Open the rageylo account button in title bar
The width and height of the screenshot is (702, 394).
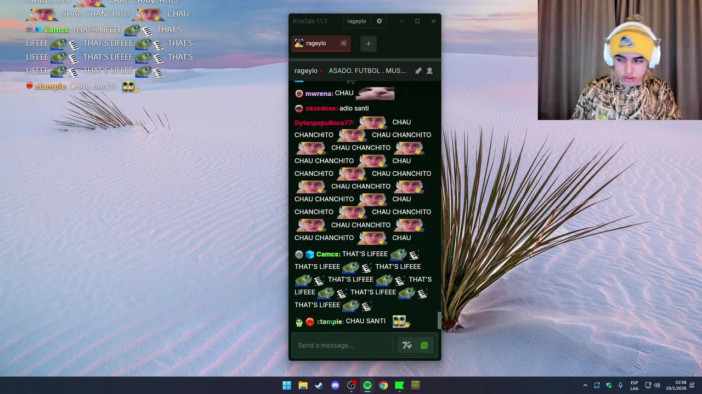(356, 21)
